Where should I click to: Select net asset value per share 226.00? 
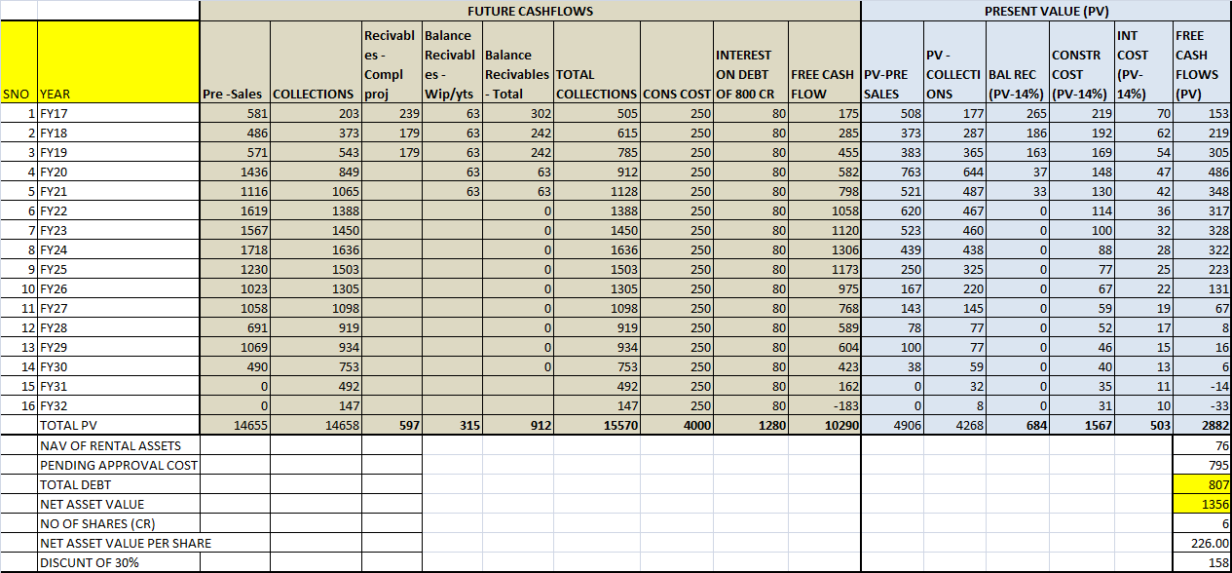tap(1202, 543)
